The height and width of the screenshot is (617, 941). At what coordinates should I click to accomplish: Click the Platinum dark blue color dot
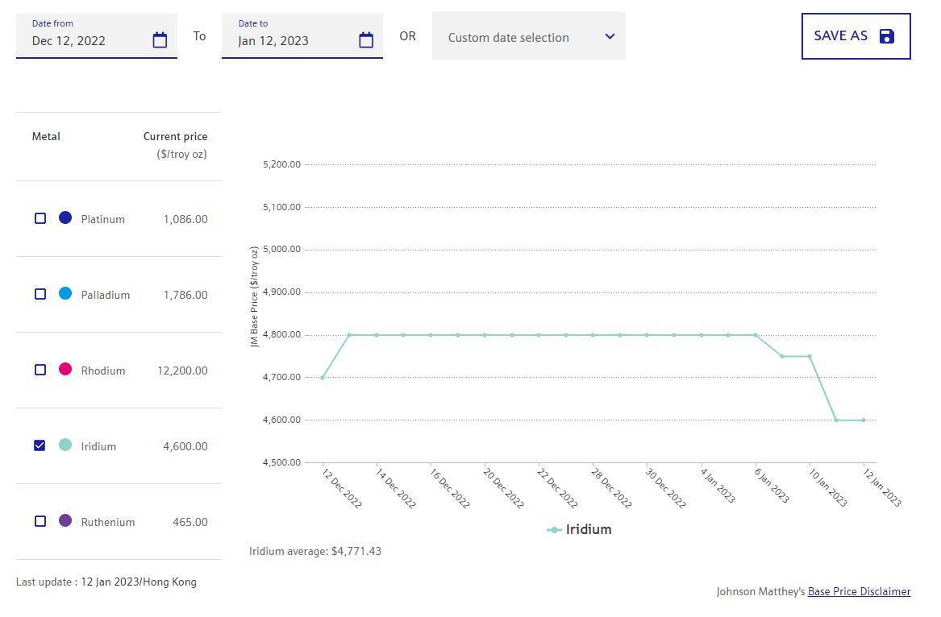coord(65,217)
